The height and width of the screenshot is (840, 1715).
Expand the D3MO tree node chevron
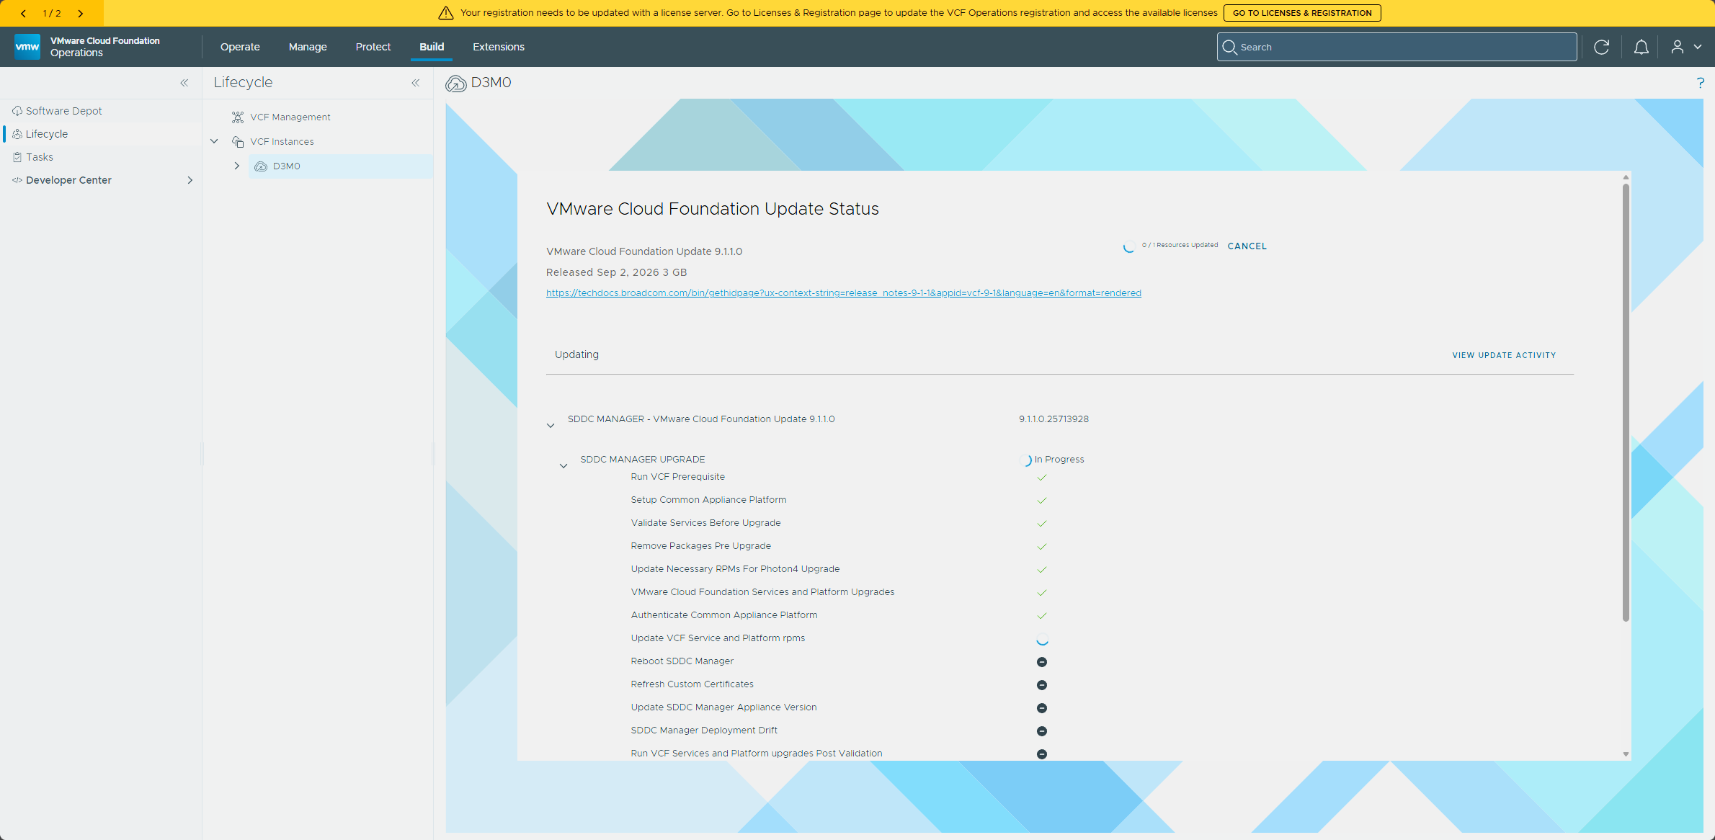click(x=236, y=166)
